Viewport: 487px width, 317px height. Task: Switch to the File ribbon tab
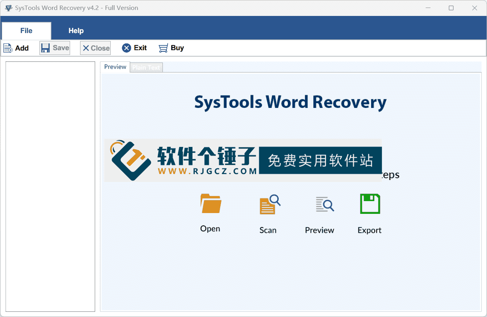[x=26, y=30]
